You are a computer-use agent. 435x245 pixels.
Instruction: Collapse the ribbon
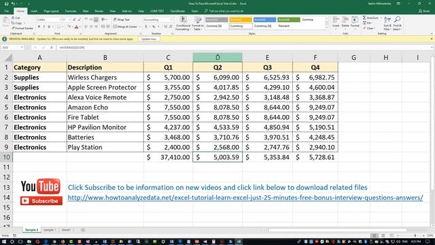coord(432,33)
